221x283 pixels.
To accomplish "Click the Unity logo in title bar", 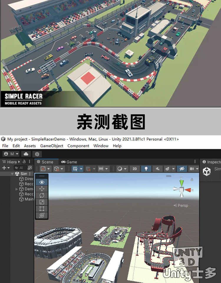I will click(3, 139).
